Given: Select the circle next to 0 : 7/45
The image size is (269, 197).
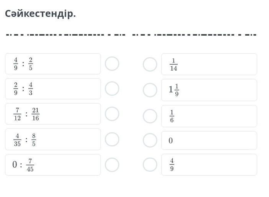Looking at the screenshot, I should 112,165.
